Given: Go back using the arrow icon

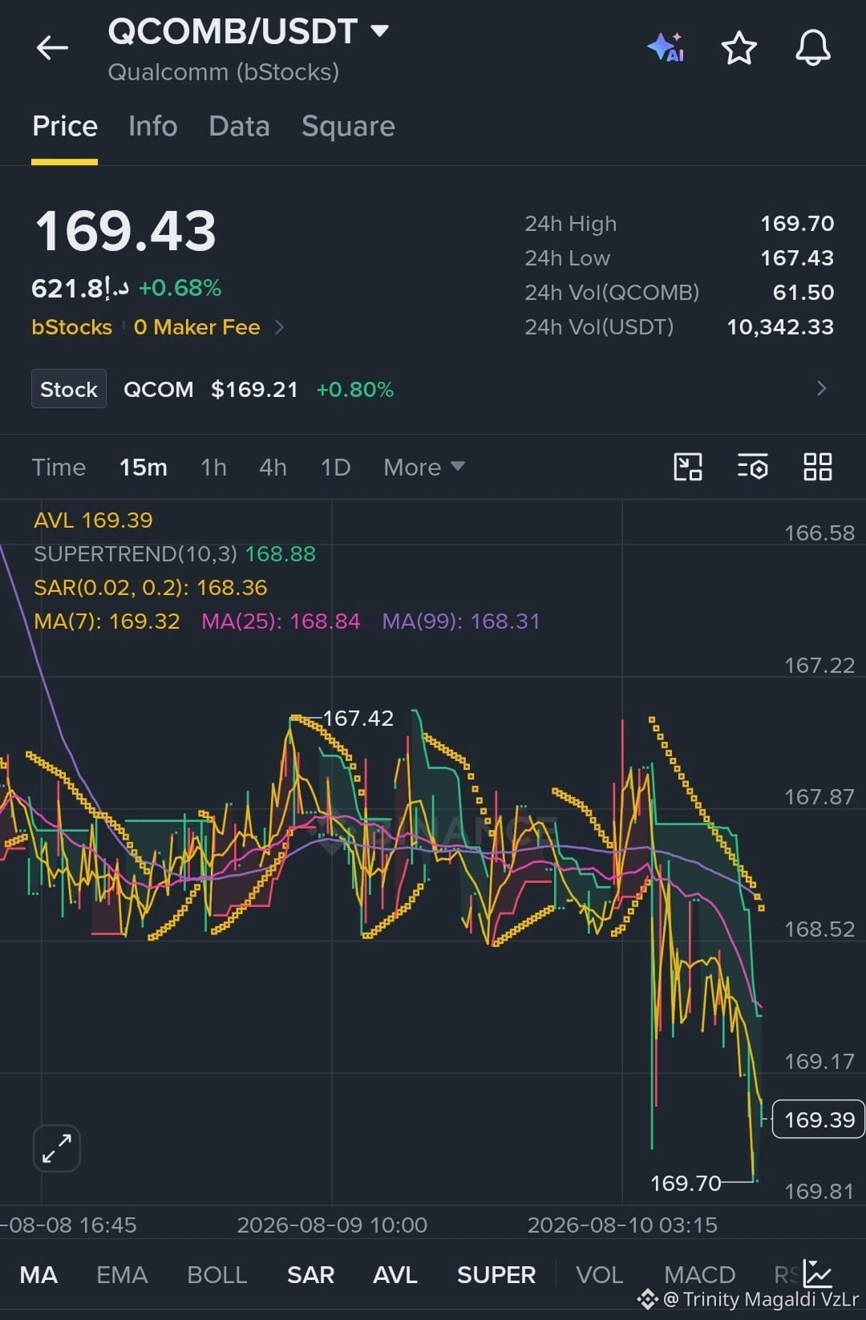Looking at the screenshot, I should click(52, 48).
